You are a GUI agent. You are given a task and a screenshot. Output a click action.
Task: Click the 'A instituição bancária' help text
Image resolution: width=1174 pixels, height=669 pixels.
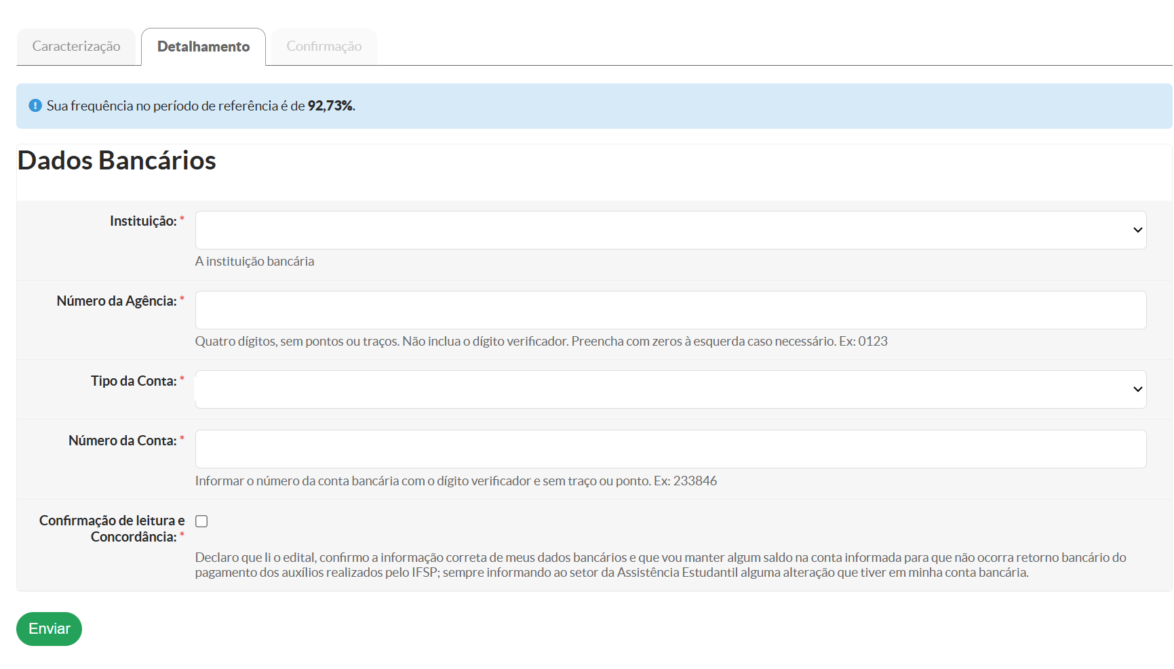click(x=254, y=262)
